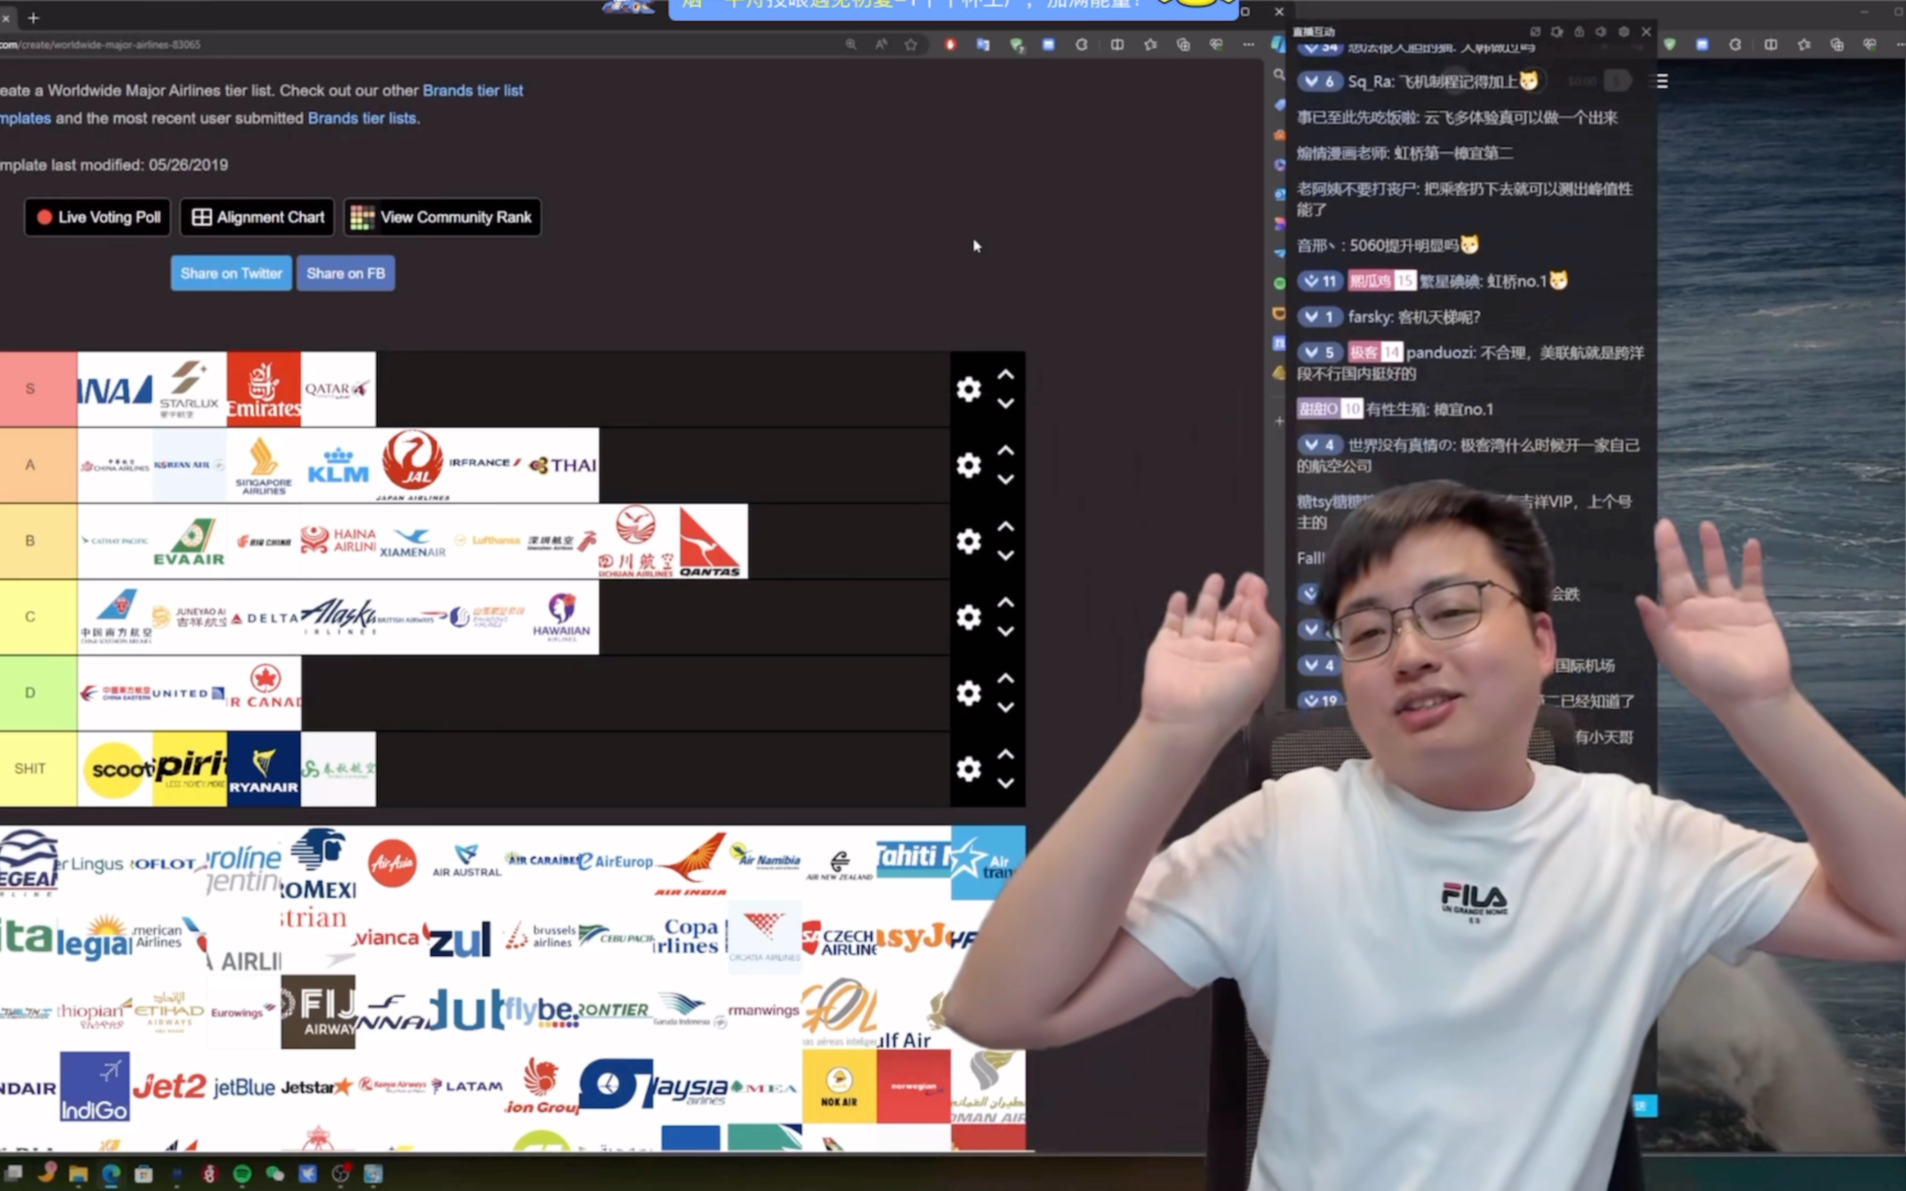Click View Community Rank icon

coord(361,217)
